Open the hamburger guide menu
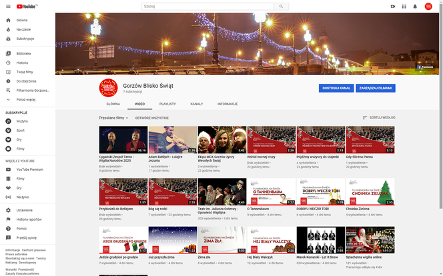 (x=9, y=6)
